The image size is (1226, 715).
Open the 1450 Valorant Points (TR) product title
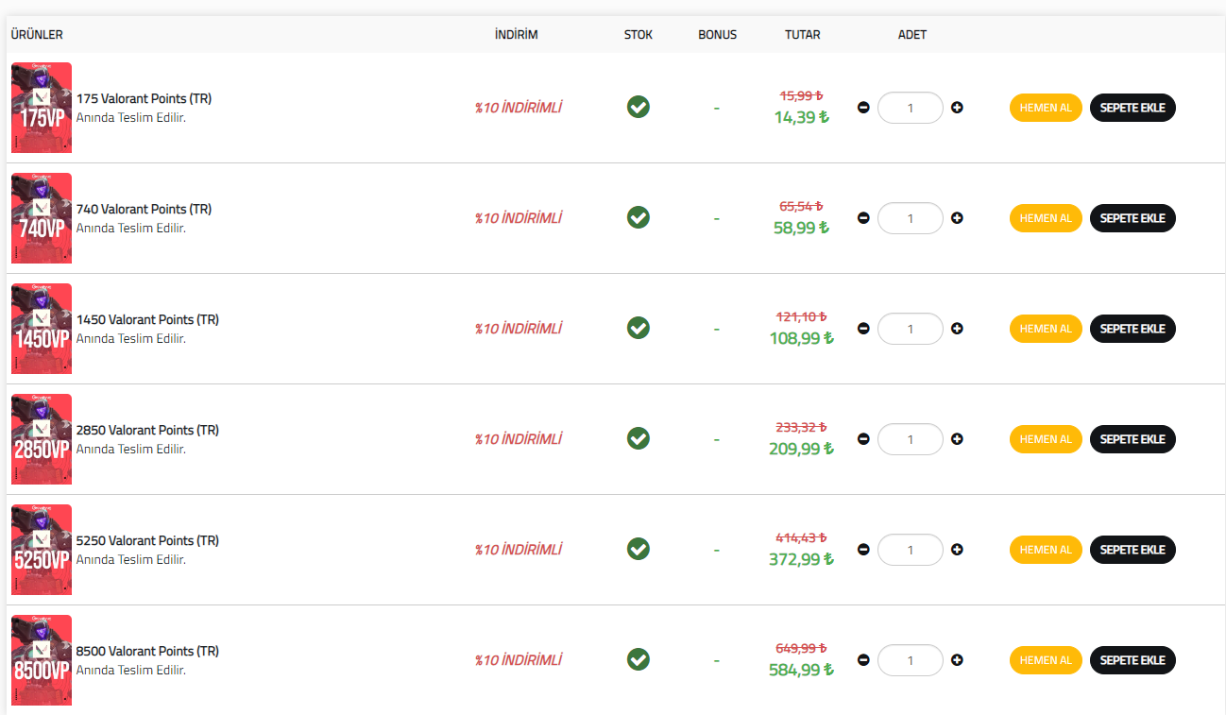click(x=147, y=319)
